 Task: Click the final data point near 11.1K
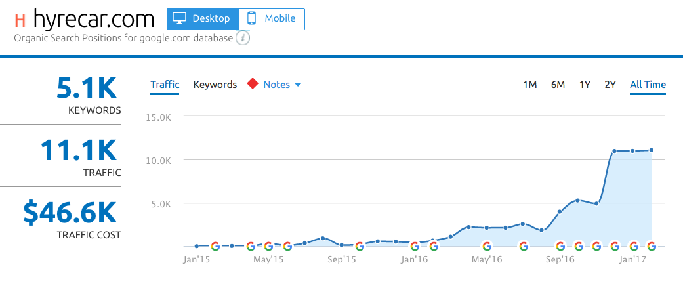point(652,150)
